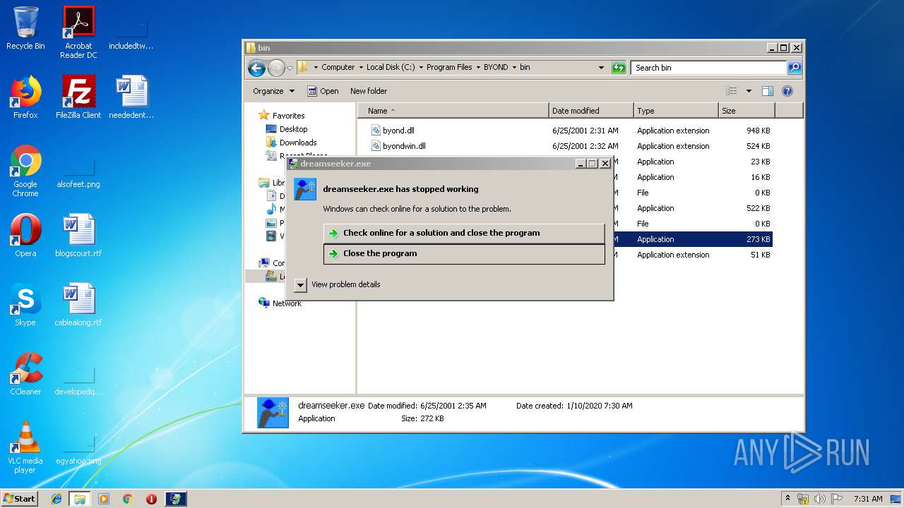
Task: Select Downloads in navigation pane
Action: (291, 143)
